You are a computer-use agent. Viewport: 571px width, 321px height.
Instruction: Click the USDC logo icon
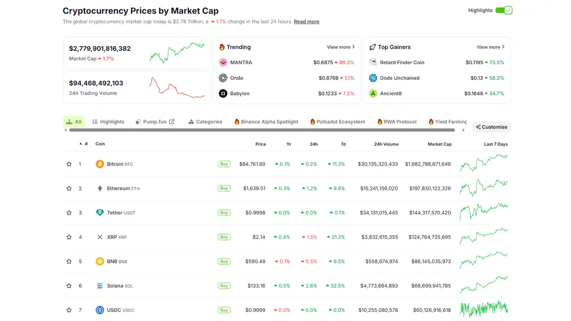point(100,310)
